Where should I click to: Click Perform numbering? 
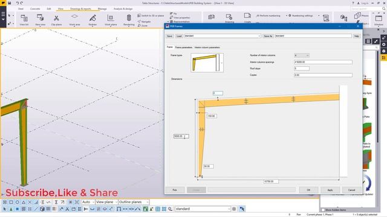[268, 16]
